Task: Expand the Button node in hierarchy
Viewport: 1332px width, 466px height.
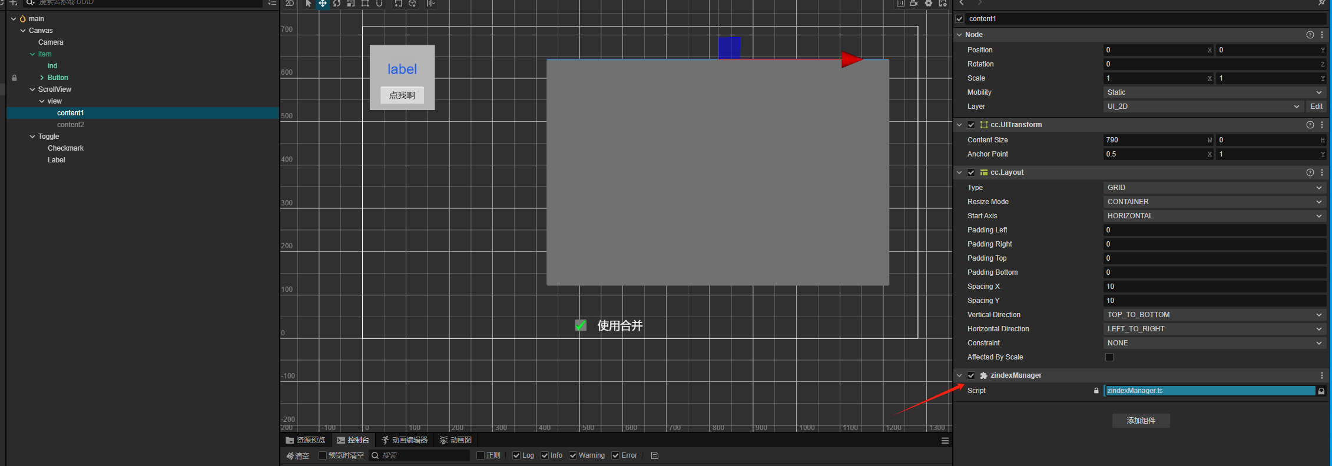Action: pos(42,78)
